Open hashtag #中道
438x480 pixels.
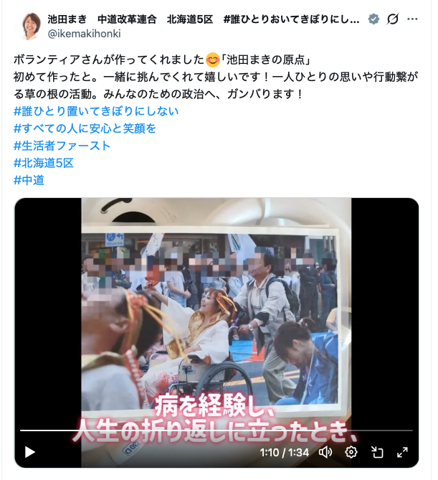tap(29, 179)
